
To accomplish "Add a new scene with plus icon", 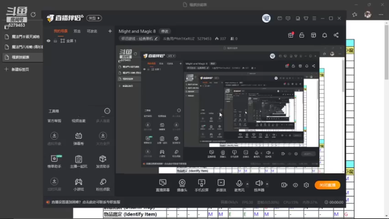I will 110,31.
